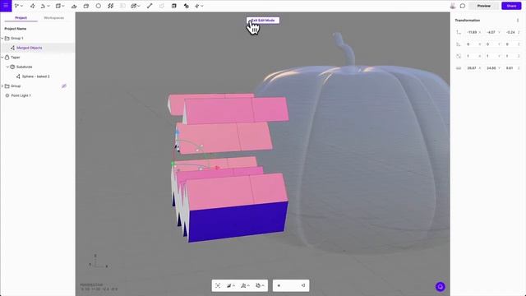Select the arrow selection tool
This screenshot has height=296, width=526.
pos(16,6)
